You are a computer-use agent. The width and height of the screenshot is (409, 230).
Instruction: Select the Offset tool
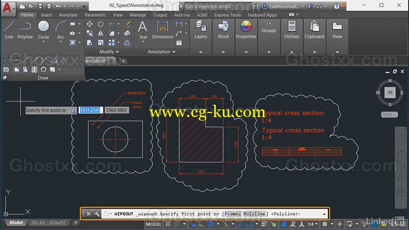point(127,42)
